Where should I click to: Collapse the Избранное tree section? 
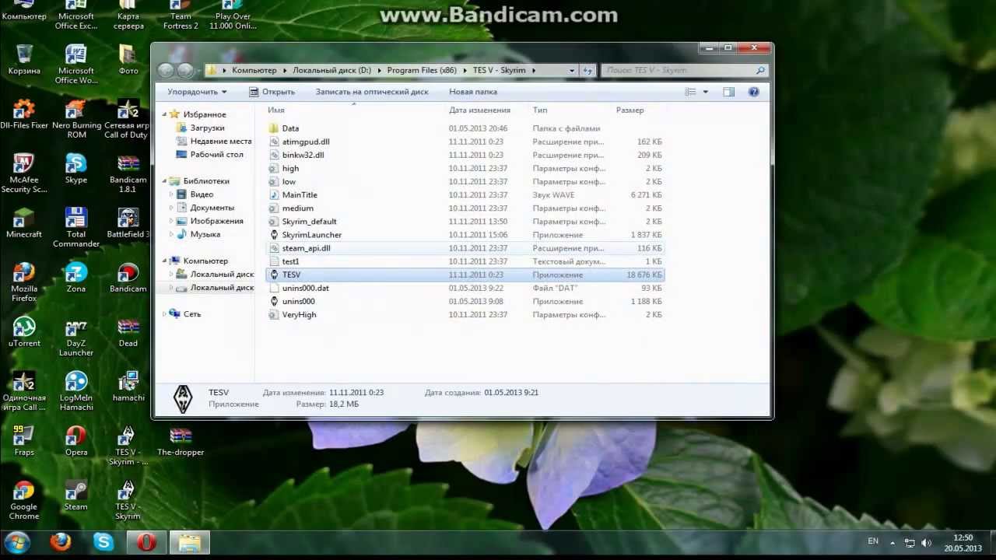coord(165,114)
